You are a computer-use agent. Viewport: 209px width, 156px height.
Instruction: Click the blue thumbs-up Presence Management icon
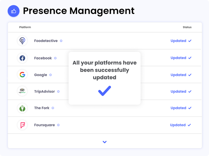coord(14,11)
